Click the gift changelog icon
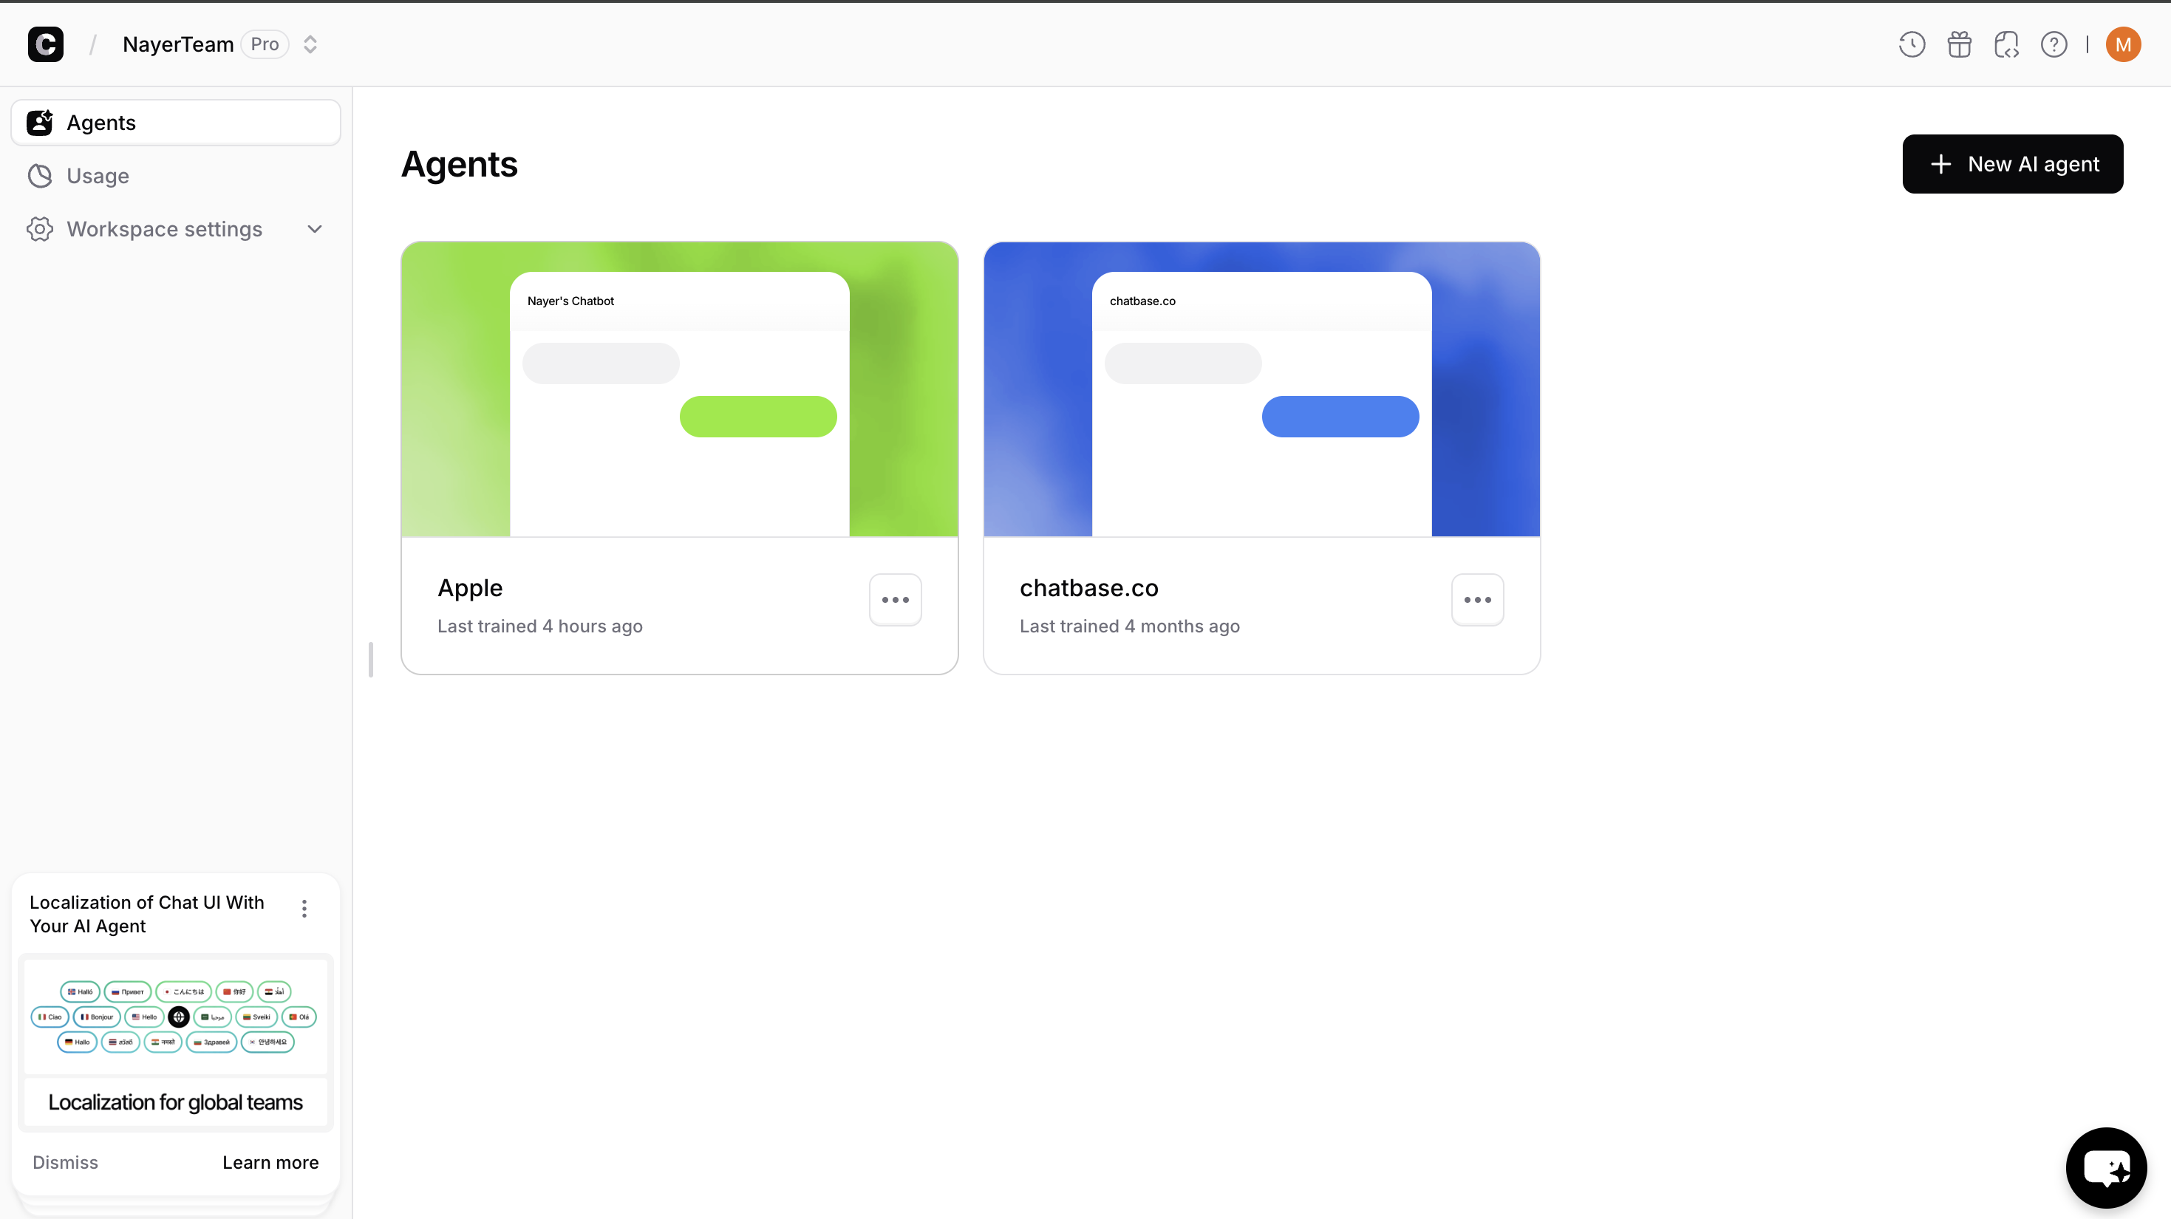 [1960, 44]
